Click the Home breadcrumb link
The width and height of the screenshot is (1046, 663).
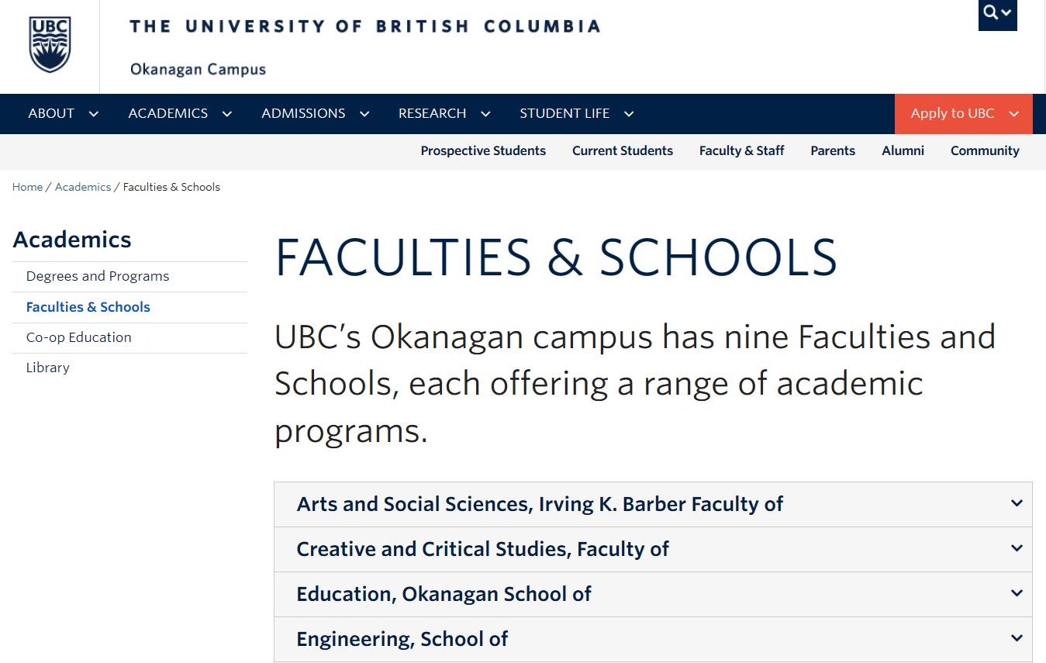(27, 187)
